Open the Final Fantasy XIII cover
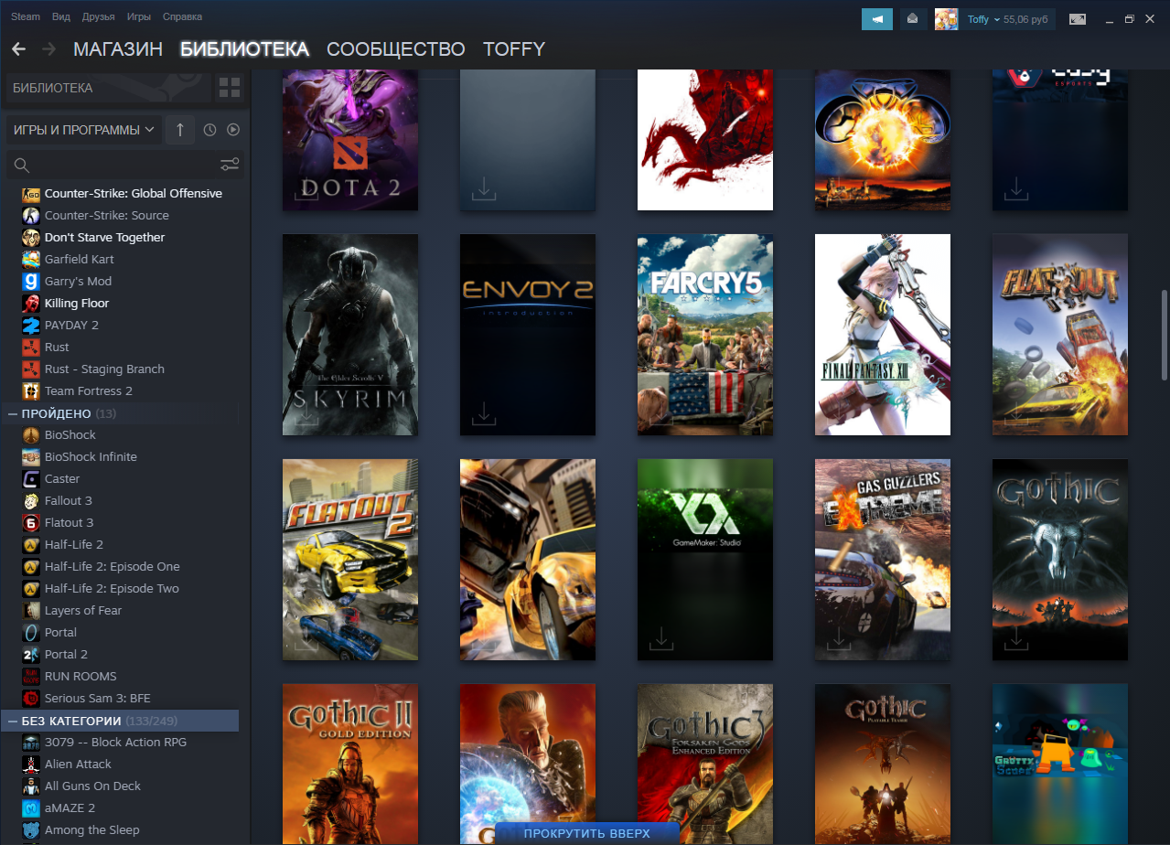 tap(883, 335)
